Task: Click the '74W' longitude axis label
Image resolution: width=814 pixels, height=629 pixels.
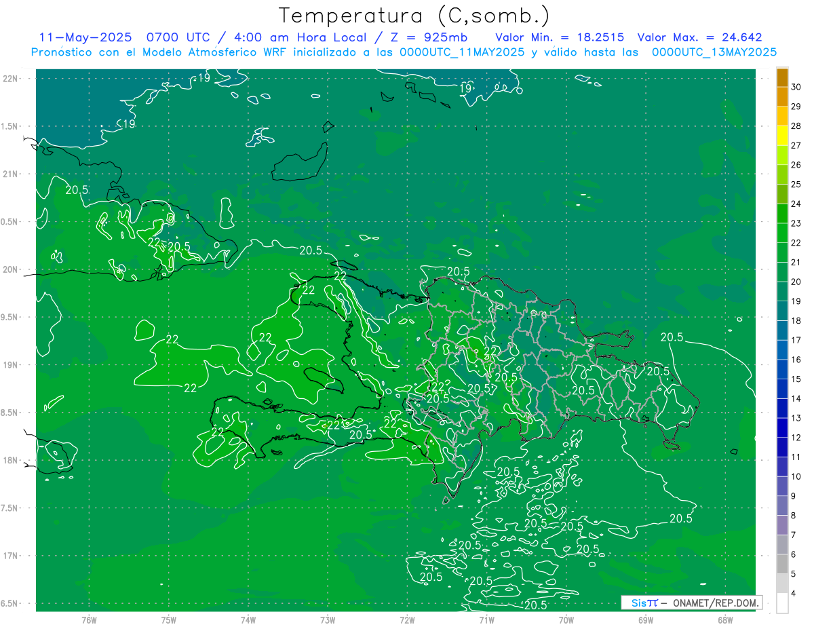Action: pyautogui.click(x=248, y=620)
